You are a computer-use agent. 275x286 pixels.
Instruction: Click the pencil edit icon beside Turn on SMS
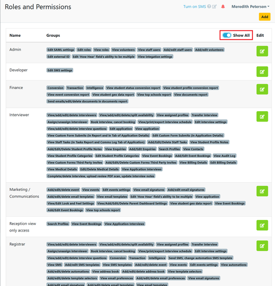tap(214, 7)
